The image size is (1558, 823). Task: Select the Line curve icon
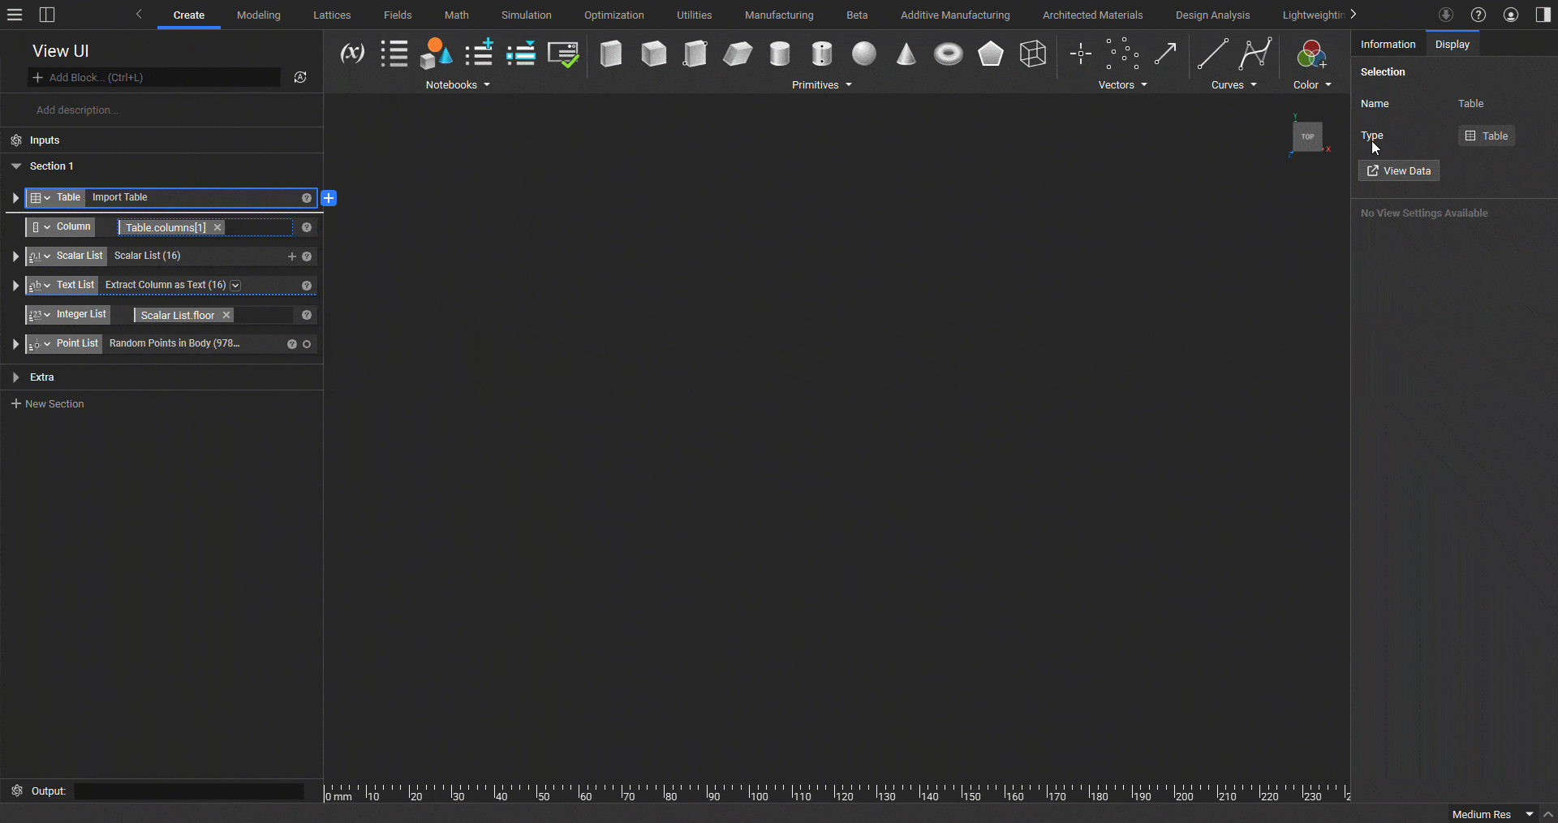[1213, 54]
